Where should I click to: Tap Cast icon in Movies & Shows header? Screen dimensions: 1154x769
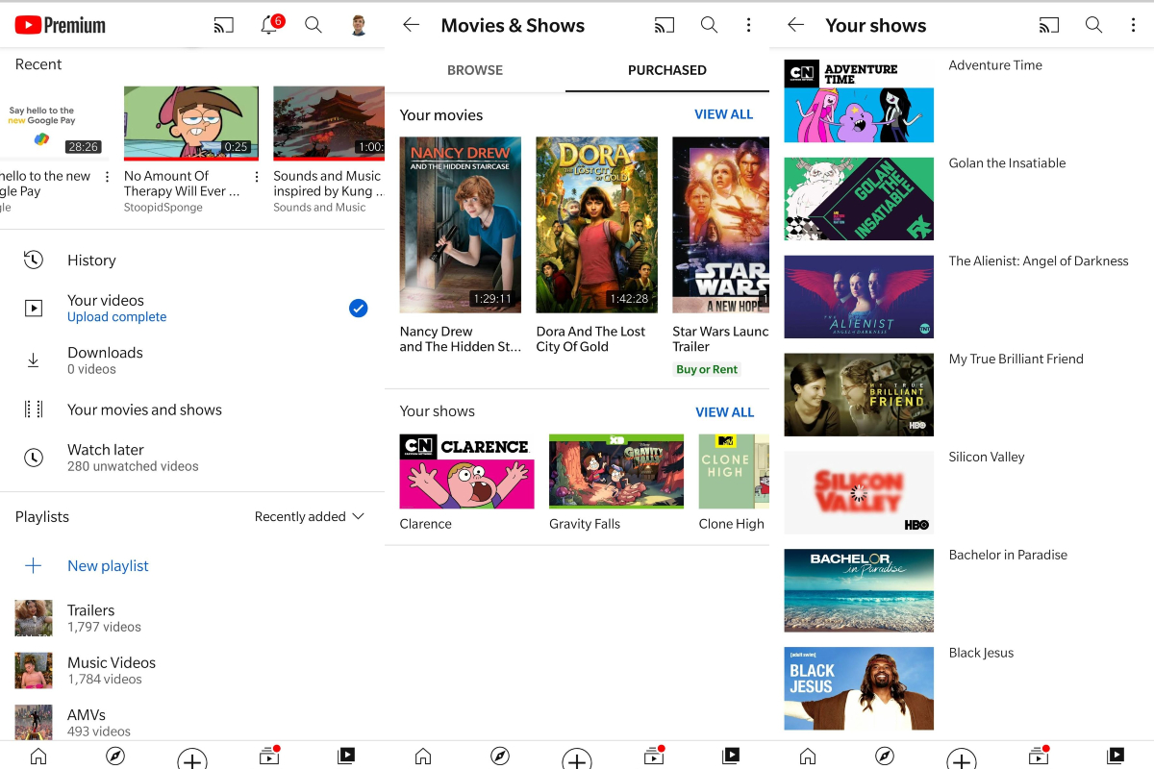664,25
